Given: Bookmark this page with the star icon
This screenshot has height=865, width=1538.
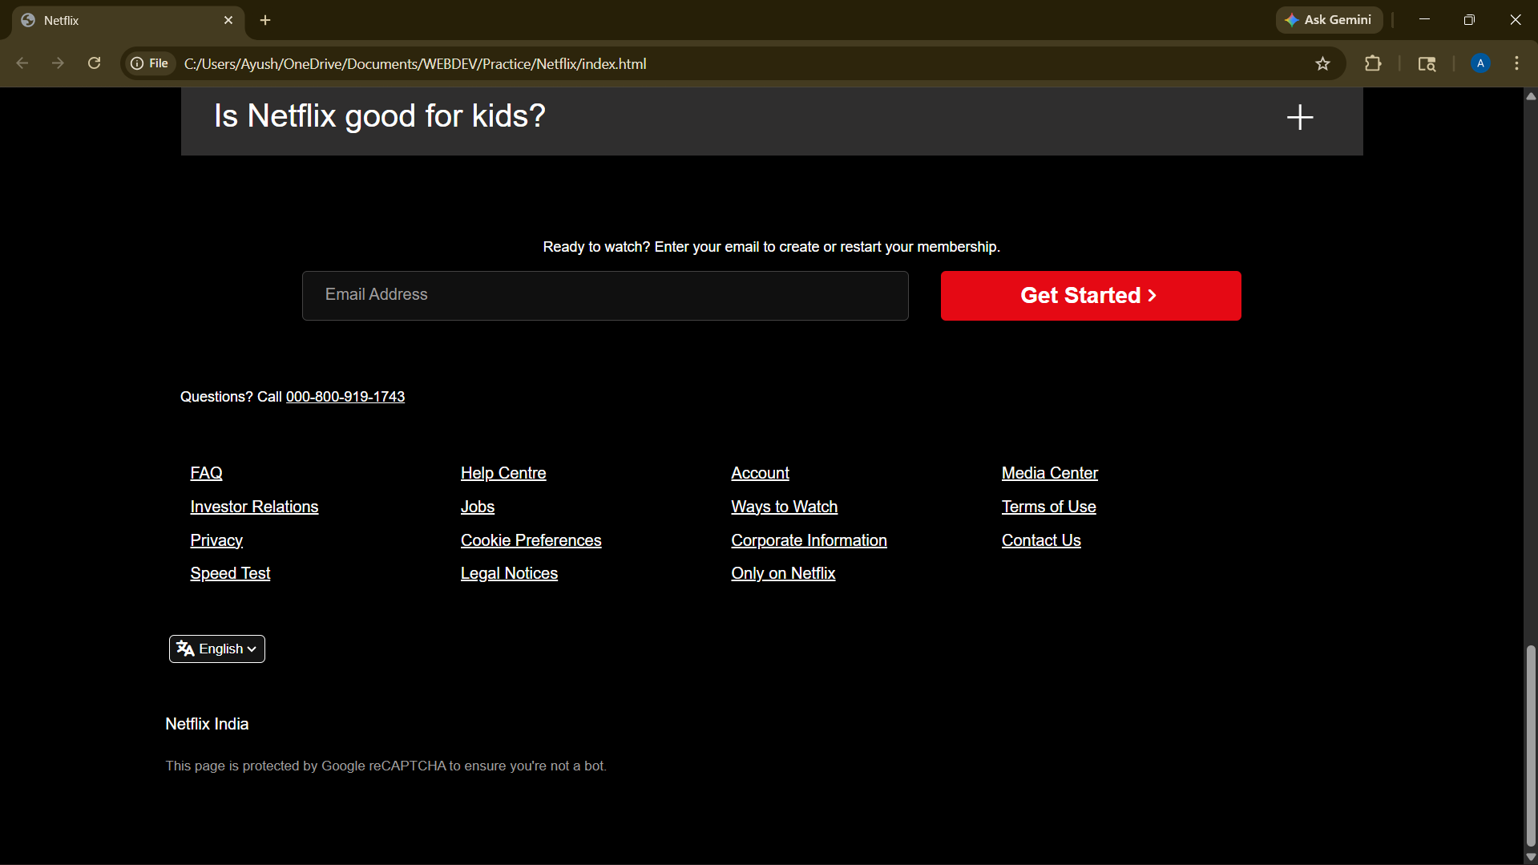Looking at the screenshot, I should click(x=1322, y=63).
